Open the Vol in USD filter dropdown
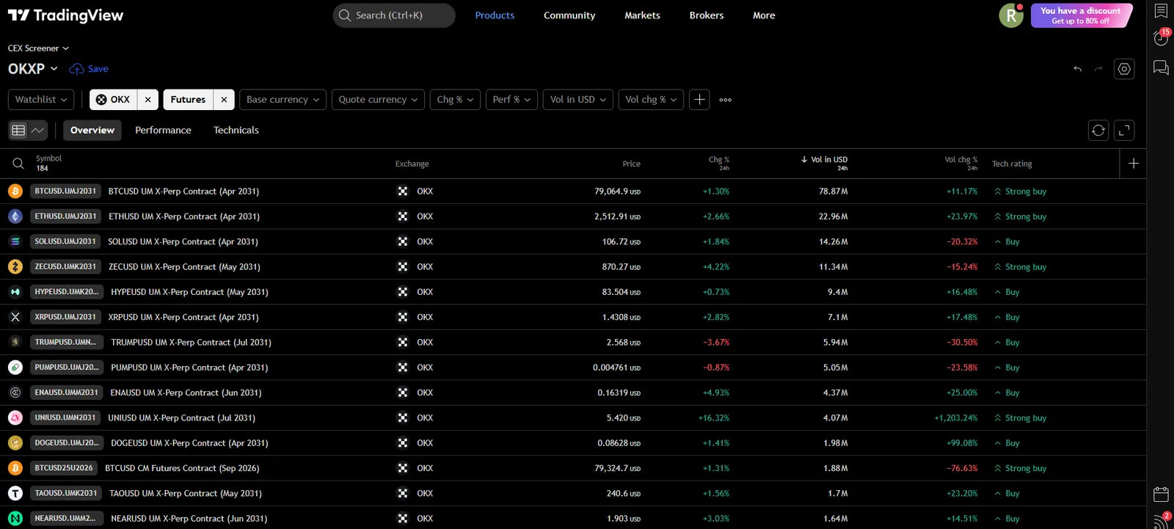The height and width of the screenshot is (529, 1174). [577, 100]
